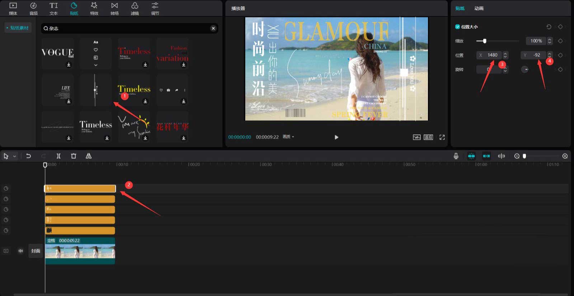Download the yellow Timeless sticker
574x296 pixels.
145,101
